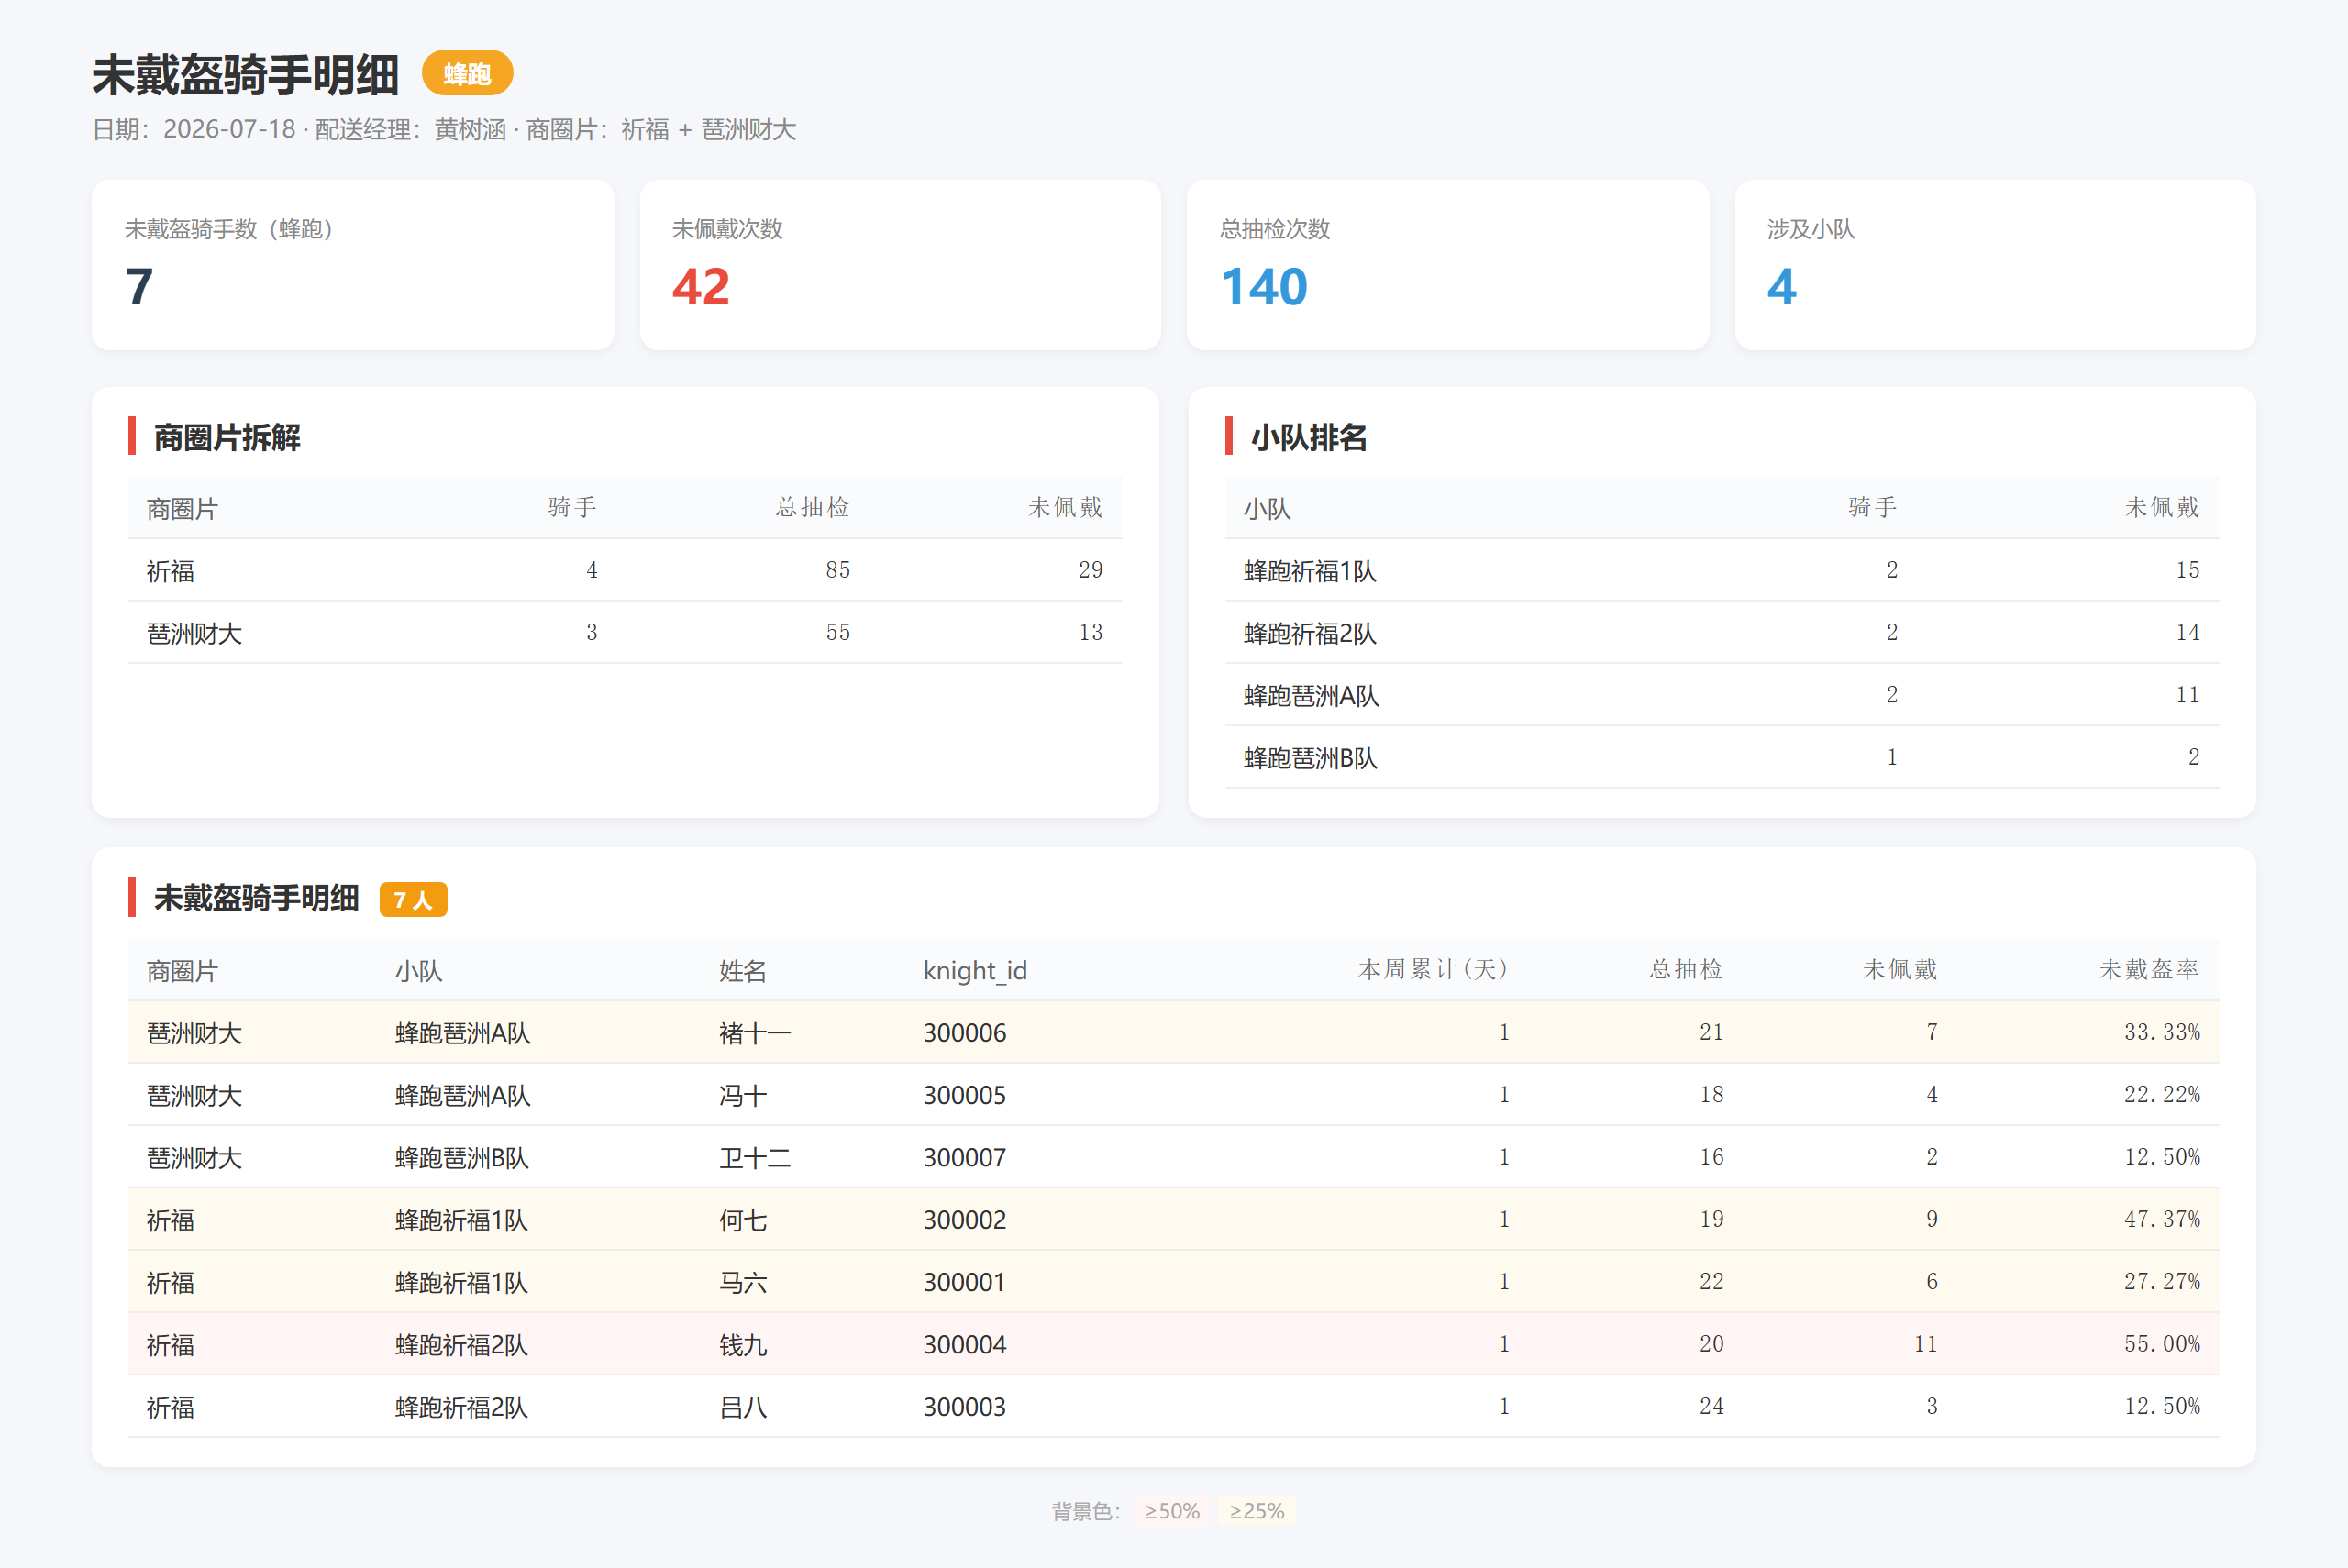Click the 商圈片拆解 section heading

coord(227,437)
